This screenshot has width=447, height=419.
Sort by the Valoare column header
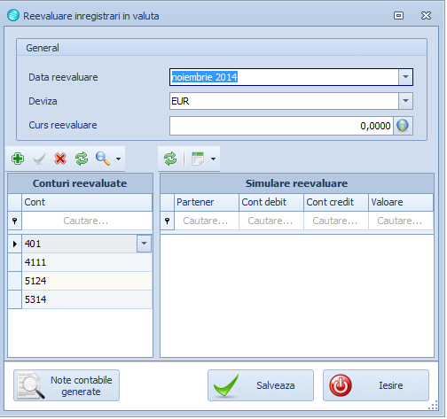401,202
